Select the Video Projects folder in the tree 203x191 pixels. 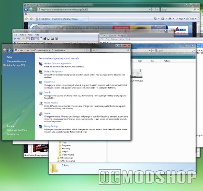(x=68, y=155)
